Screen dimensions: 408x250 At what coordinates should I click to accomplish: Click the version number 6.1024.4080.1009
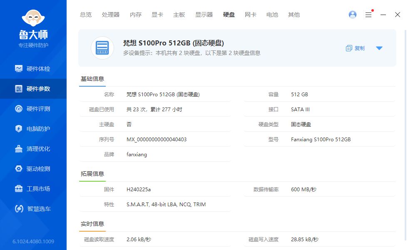click(x=33, y=242)
